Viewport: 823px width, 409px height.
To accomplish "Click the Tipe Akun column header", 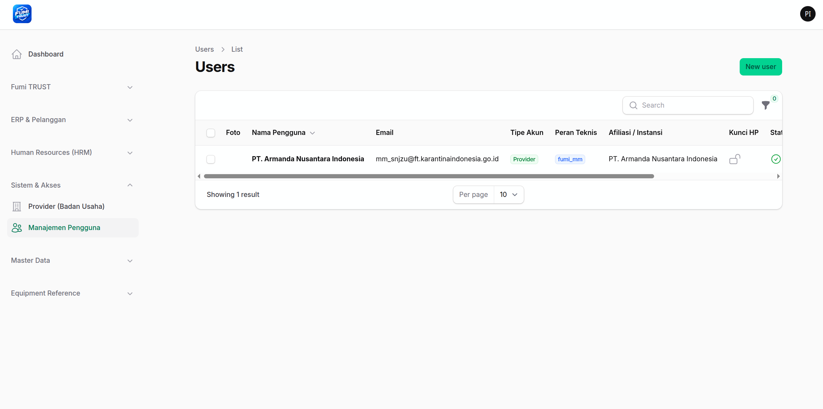I will [527, 133].
